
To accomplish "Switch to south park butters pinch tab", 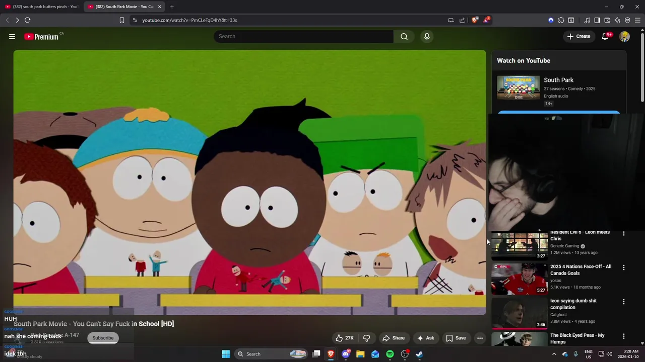I will [x=42, y=7].
